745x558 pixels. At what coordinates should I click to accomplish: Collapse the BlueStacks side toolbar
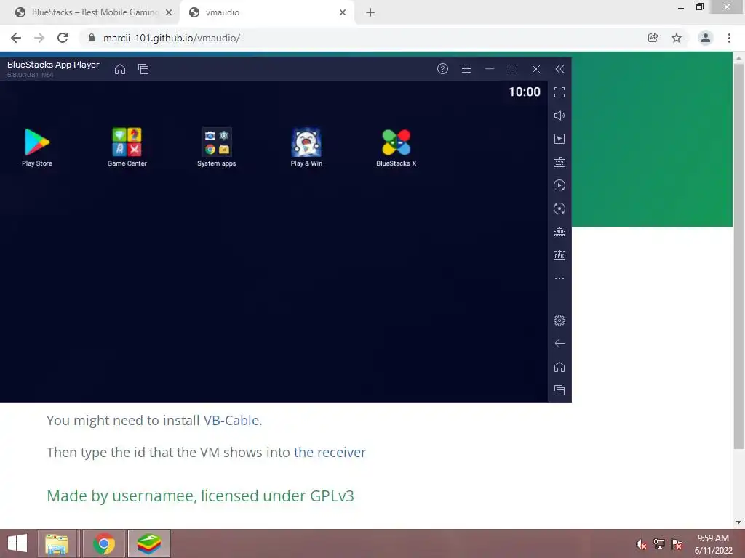coord(559,69)
